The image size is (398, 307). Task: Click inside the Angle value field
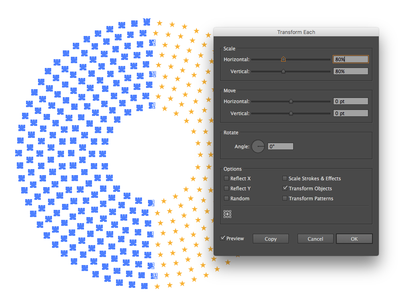[x=280, y=146]
